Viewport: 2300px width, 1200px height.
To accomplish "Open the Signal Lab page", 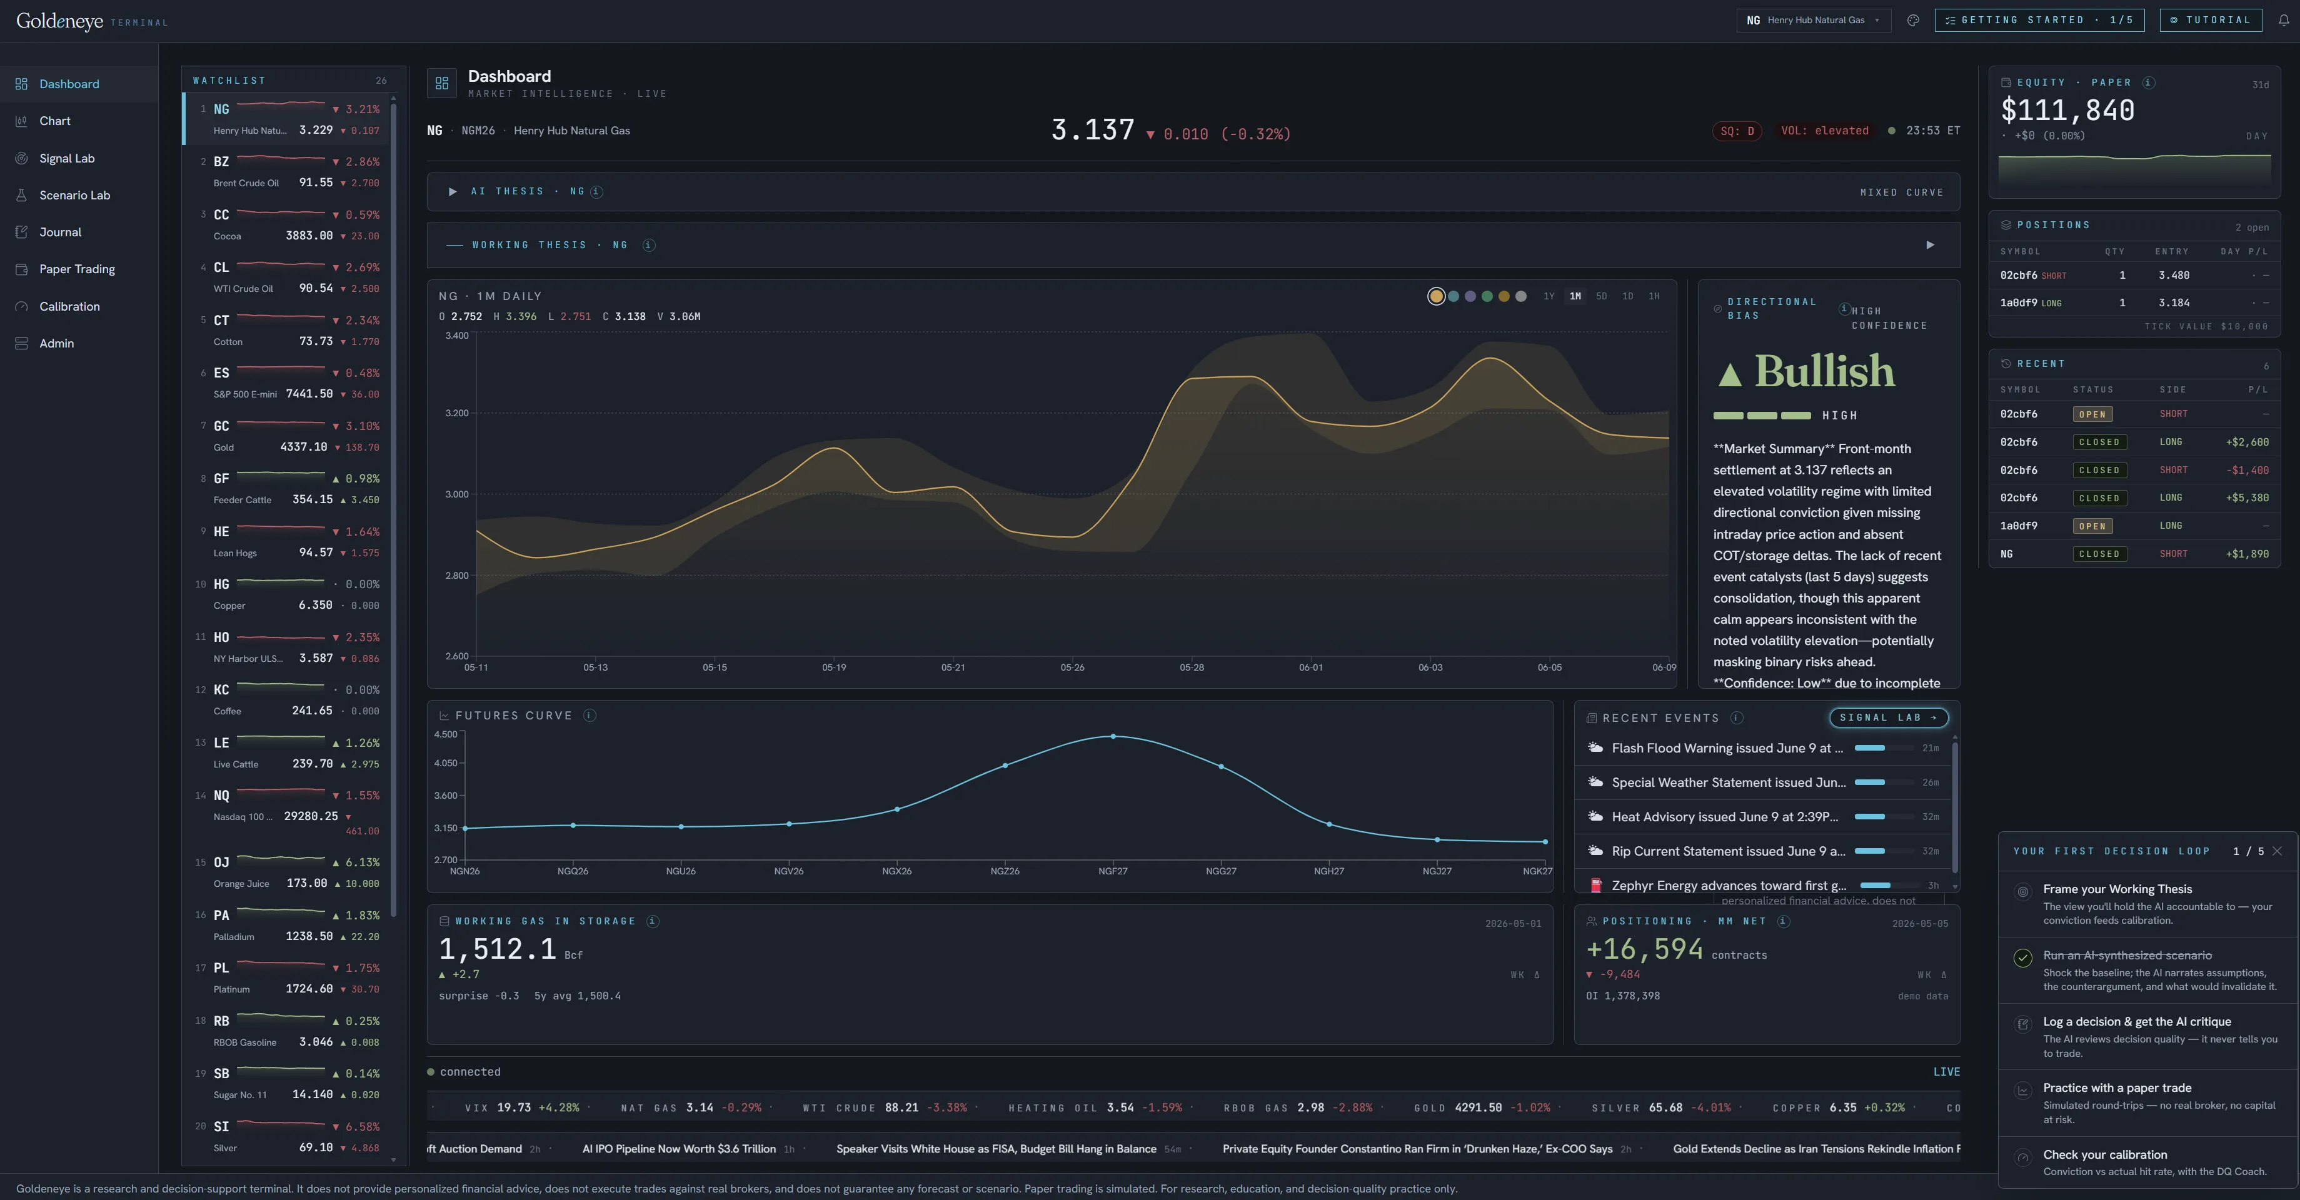I will (x=79, y=158).
